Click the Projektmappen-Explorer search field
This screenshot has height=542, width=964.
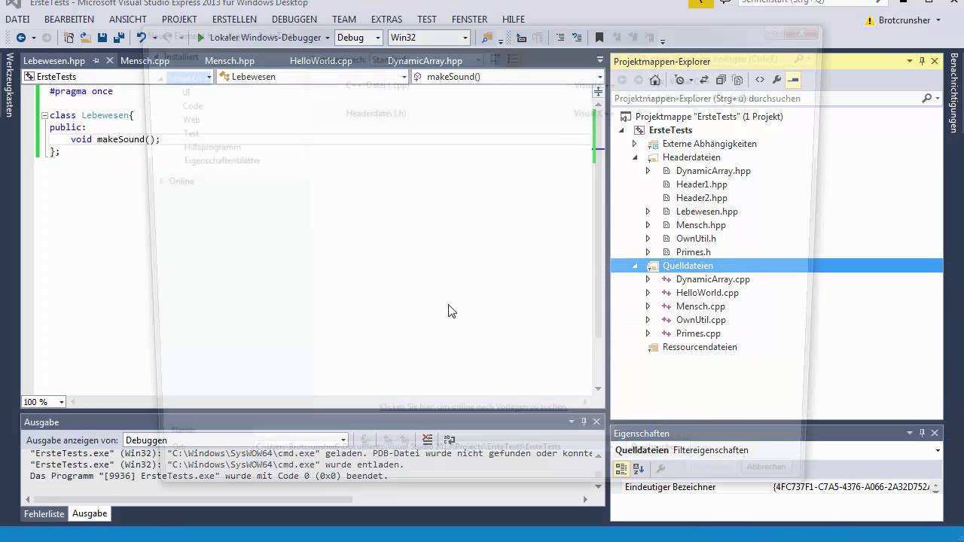point(764,99)
